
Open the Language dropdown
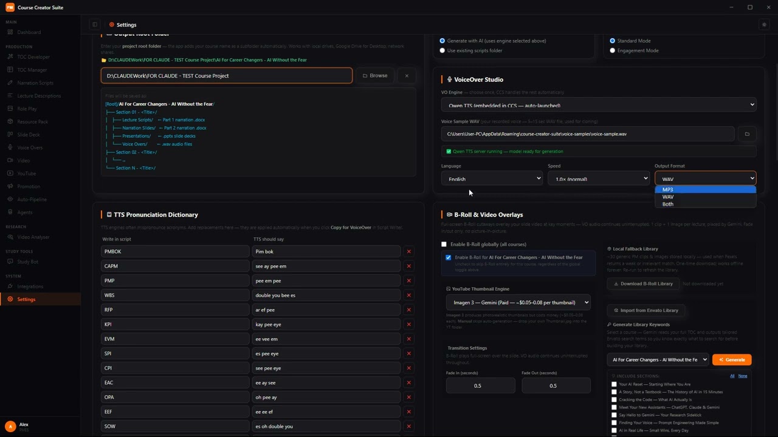pyautogui.click(x=492, y=178)
